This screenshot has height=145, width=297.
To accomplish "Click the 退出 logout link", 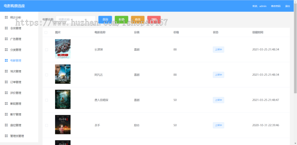I will tap(287, 6).
